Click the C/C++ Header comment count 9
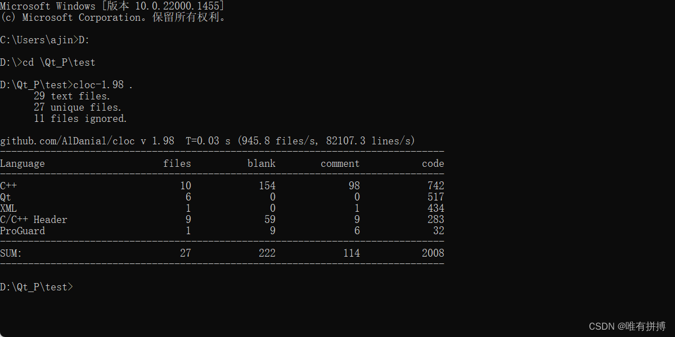This screenshot has width=675, height=337. pos(357,220)
